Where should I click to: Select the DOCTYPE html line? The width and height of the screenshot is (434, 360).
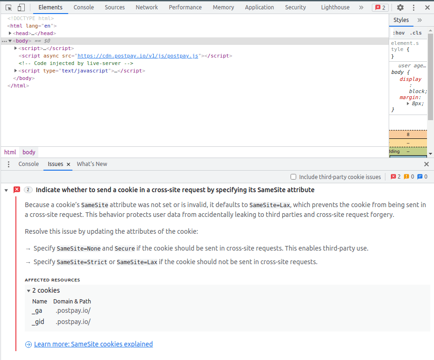(30, 18)
